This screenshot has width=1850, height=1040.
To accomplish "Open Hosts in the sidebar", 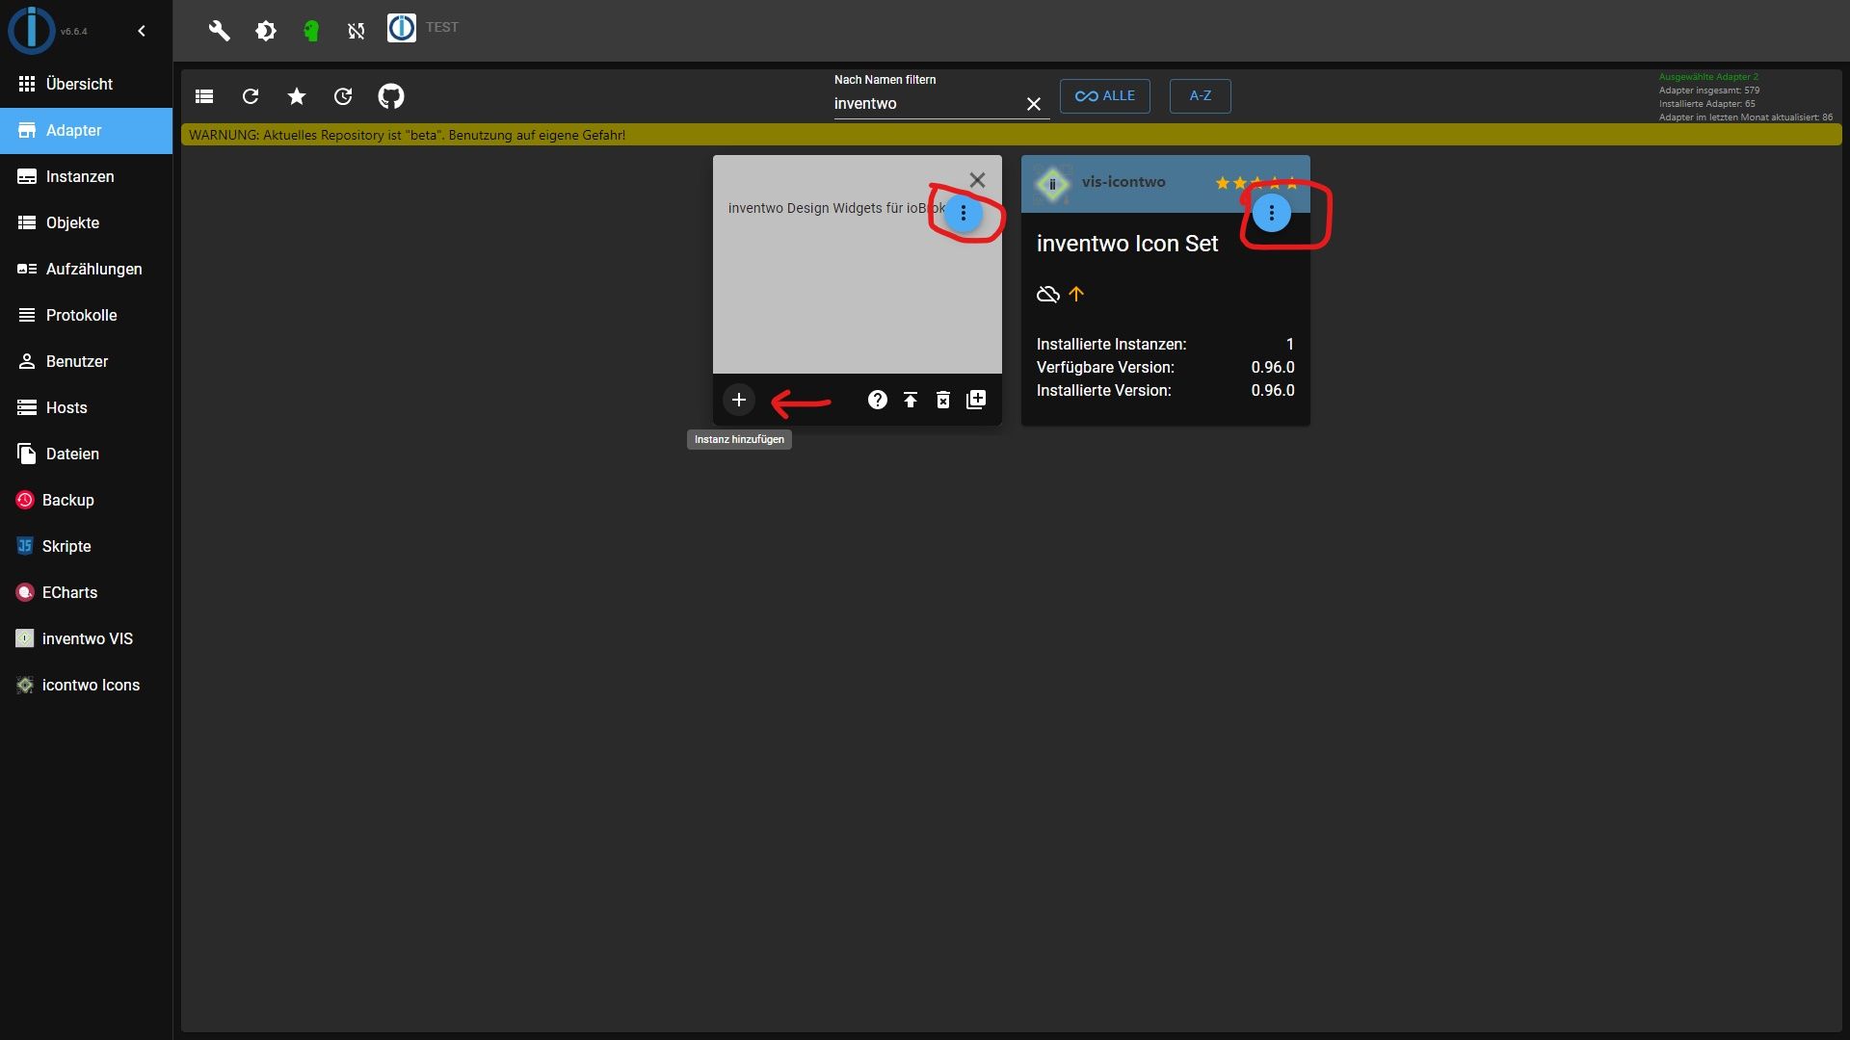I will click(x=86, y=407).
